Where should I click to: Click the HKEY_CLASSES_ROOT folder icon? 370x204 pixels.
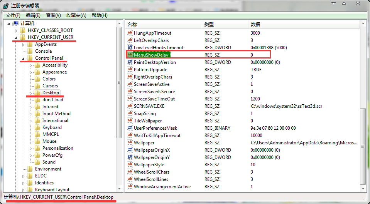pyautogui.click(x=22, y=30)
